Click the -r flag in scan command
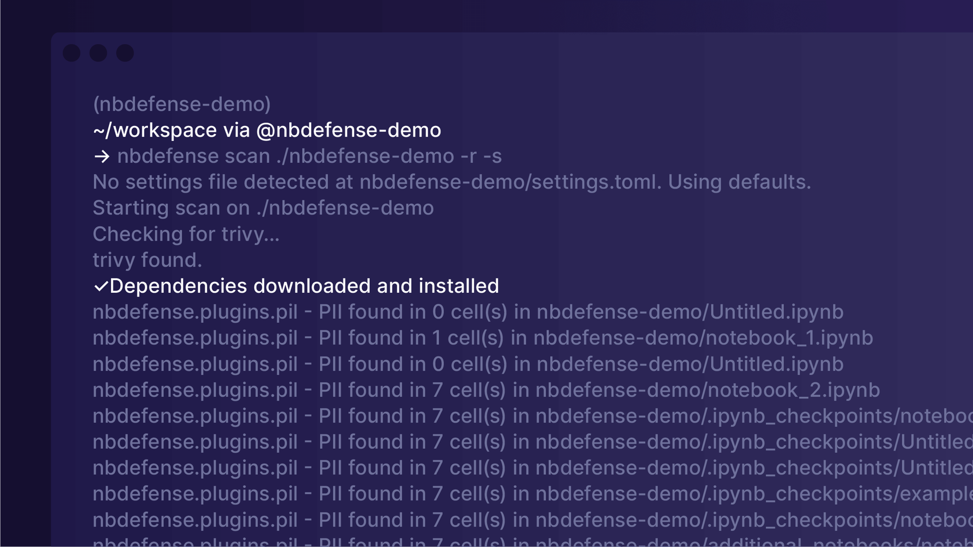 pyautogui.click(x=468, y=157)
